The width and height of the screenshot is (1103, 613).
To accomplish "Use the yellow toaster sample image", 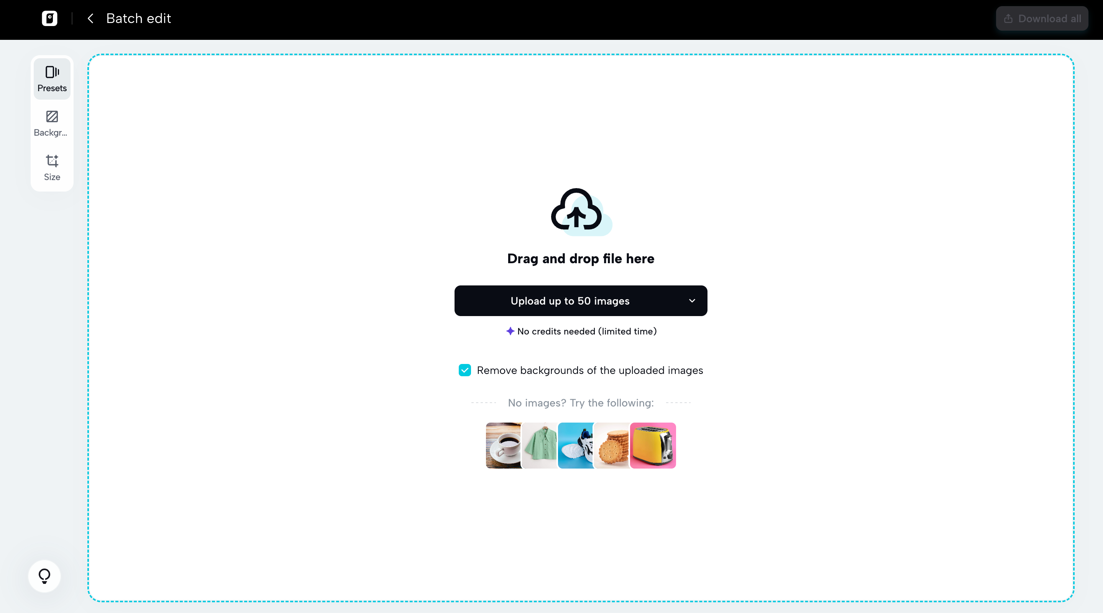I will [x=653, y=445].
